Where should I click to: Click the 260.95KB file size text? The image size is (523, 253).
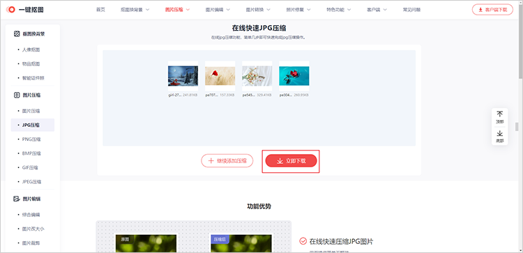[301, 95]
